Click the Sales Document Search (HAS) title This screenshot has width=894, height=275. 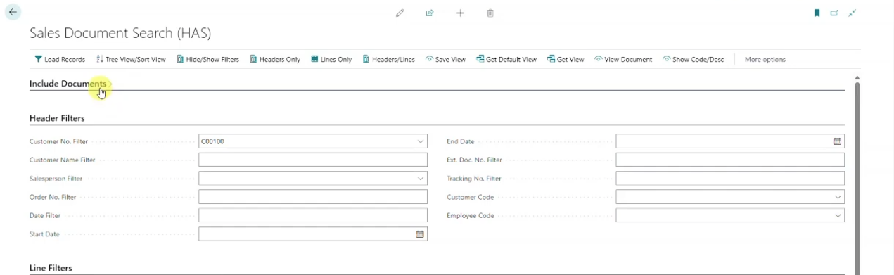point(120,33)
